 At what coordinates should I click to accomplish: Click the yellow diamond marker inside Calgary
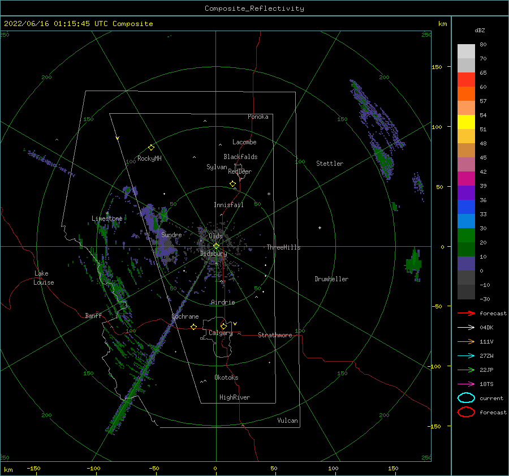click(223, 326)
